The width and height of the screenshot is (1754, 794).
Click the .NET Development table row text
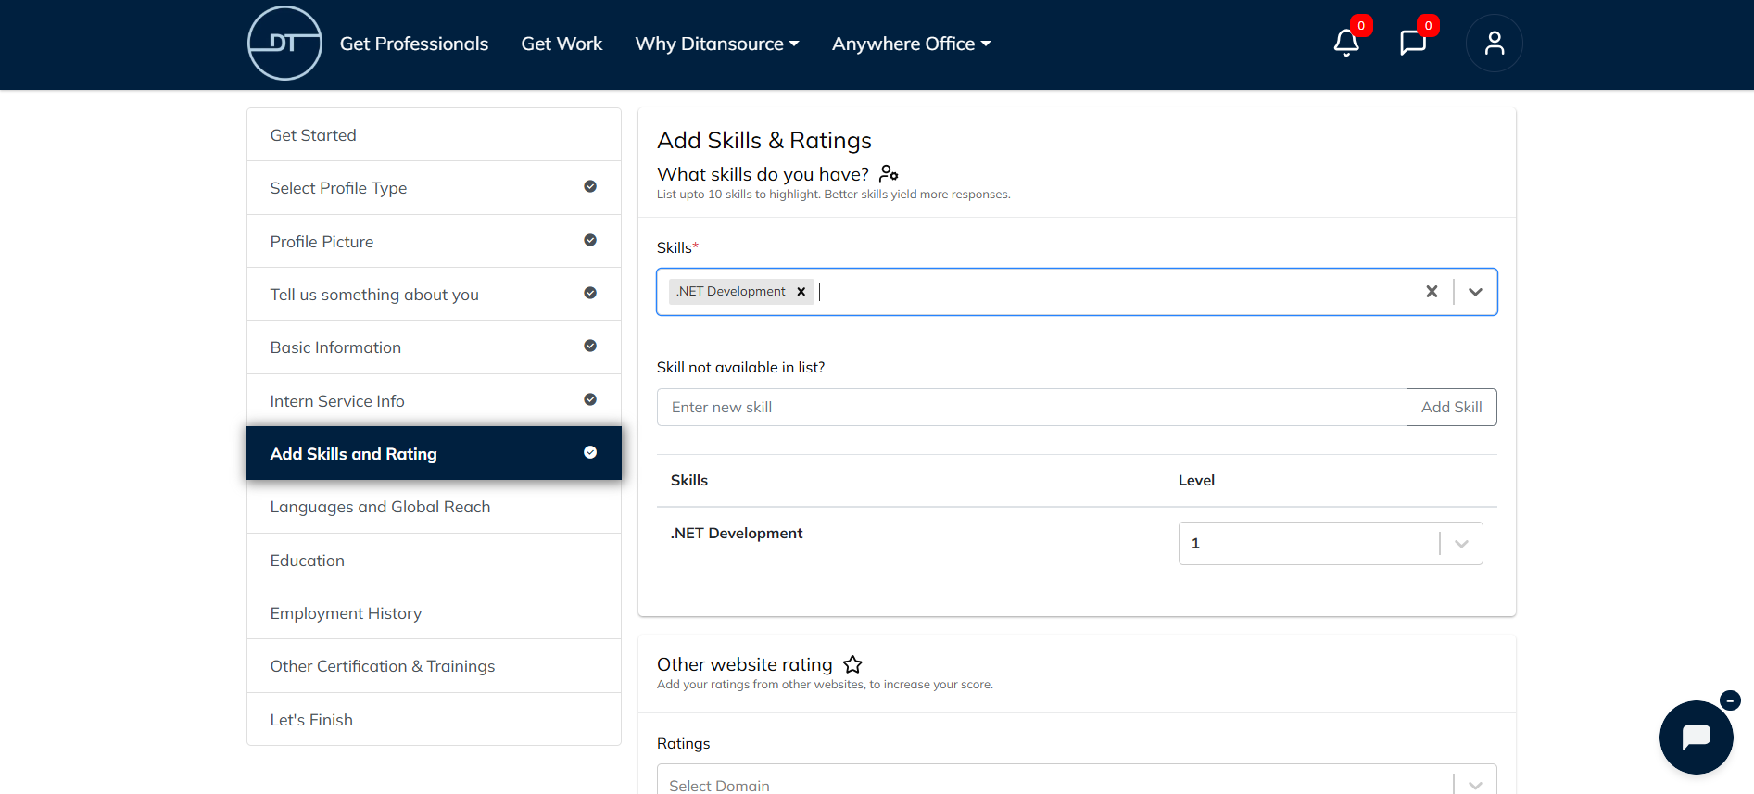coord(737,534)
